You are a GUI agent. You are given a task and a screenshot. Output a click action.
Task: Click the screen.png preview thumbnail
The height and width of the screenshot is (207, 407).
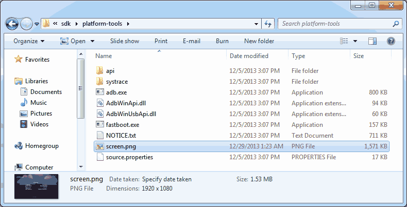click(37, 186)
